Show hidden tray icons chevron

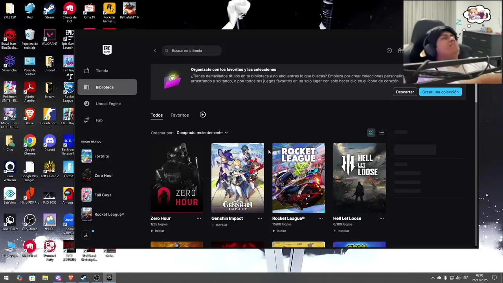coord(433,278)
